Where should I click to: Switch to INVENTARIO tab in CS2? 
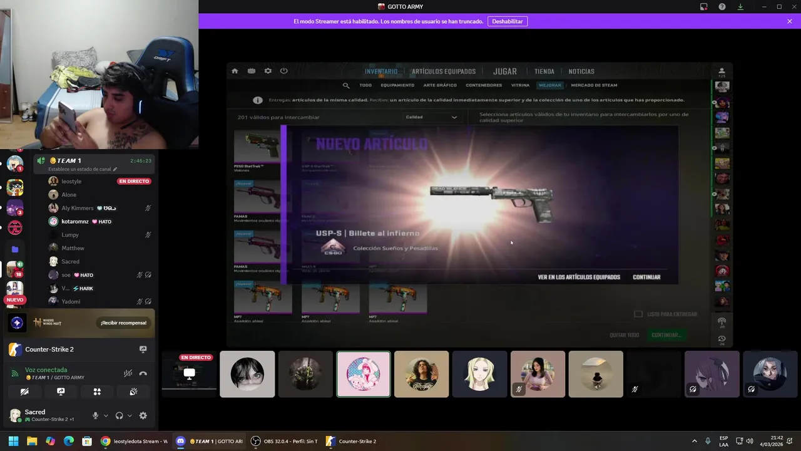click(381, 71)
